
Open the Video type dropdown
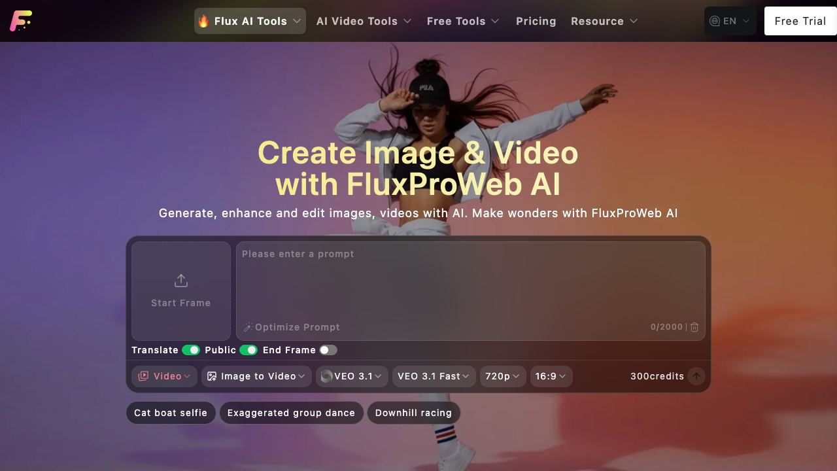[165, 376]
